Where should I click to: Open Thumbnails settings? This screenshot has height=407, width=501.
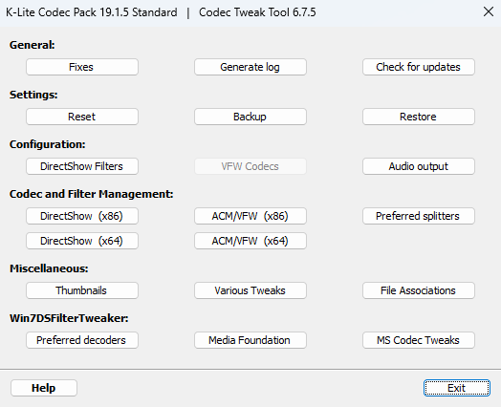point(82,290)
